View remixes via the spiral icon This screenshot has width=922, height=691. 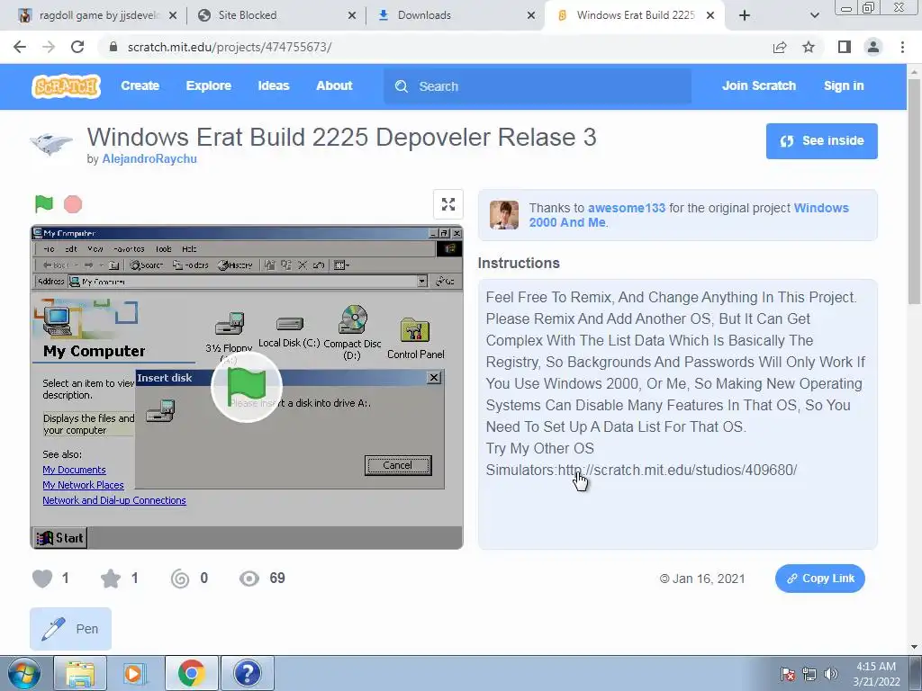coord(180,579)
